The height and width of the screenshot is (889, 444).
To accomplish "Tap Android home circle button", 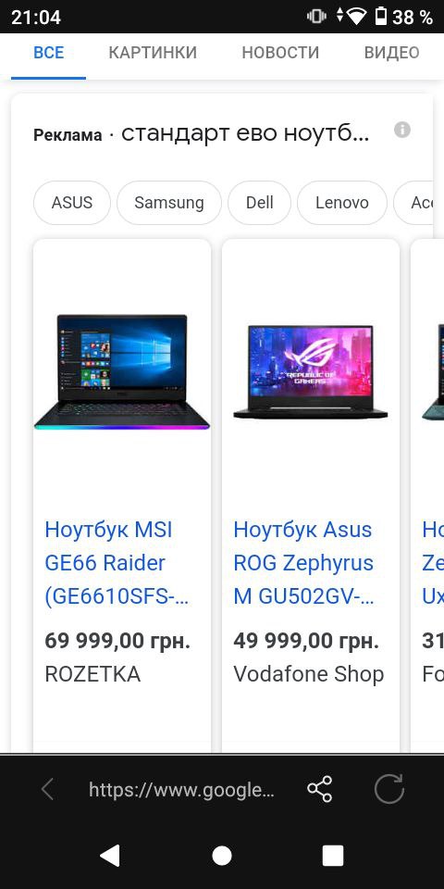I will tap(222, 856).
